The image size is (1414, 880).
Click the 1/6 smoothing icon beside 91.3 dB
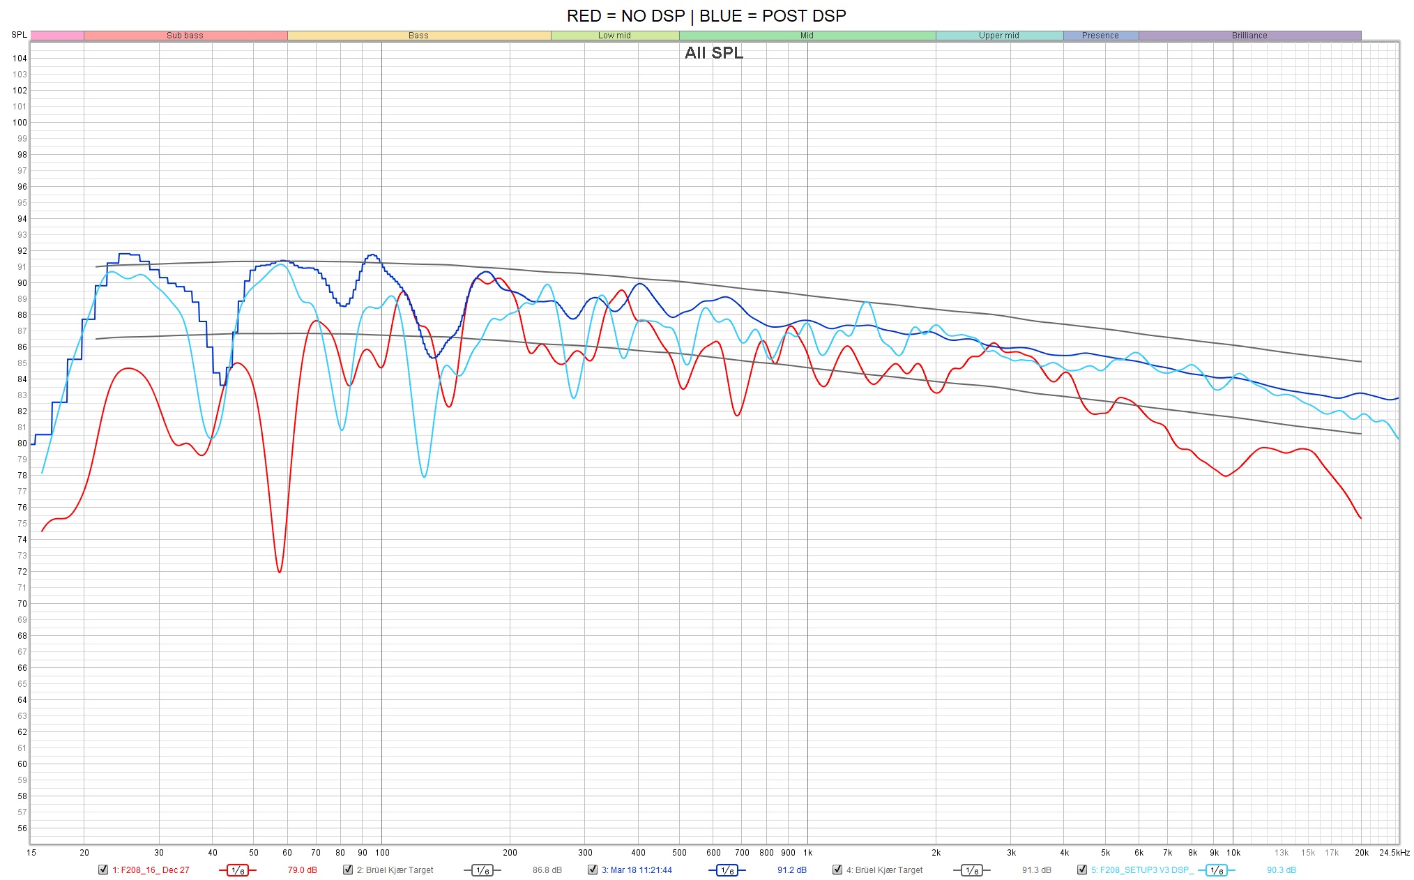coord(972,870)
